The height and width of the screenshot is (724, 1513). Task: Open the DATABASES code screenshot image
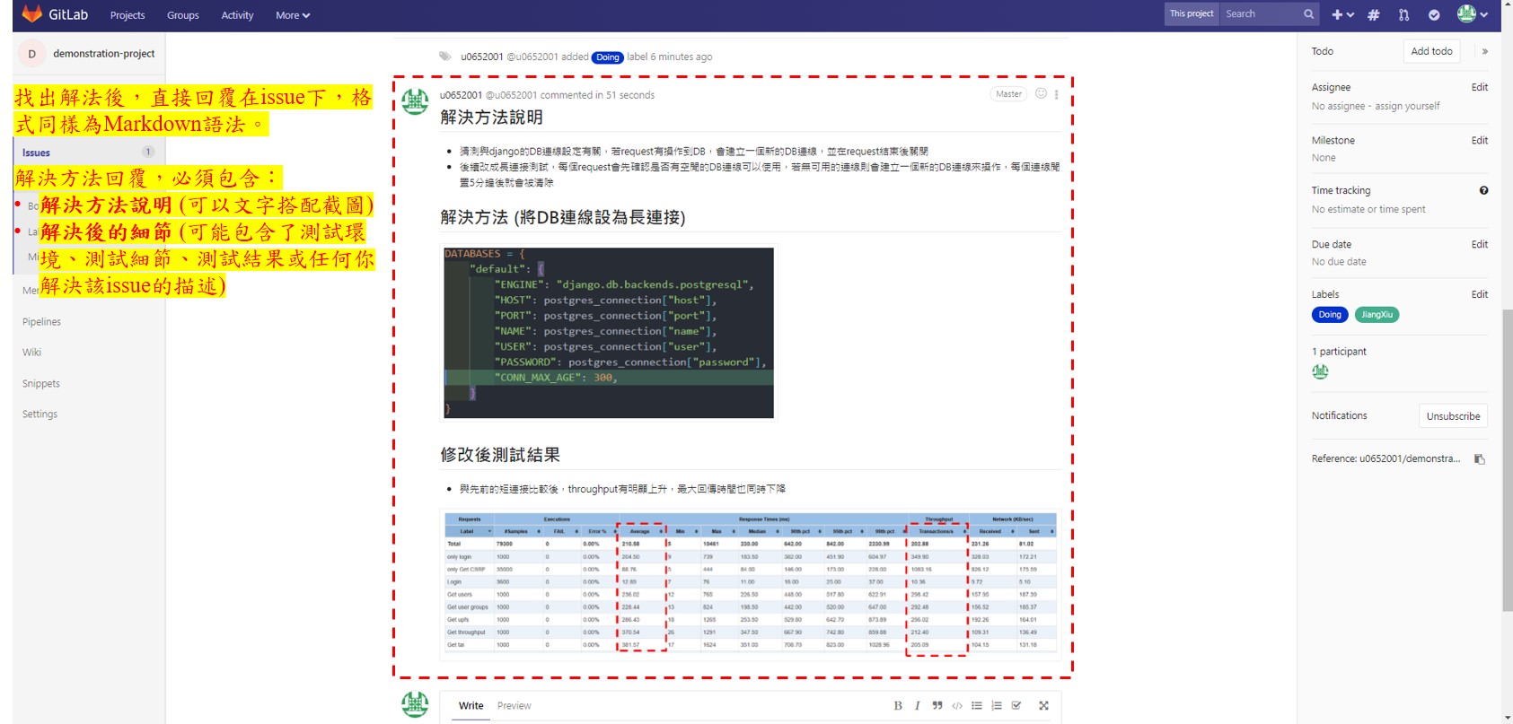tap(609, 333)
